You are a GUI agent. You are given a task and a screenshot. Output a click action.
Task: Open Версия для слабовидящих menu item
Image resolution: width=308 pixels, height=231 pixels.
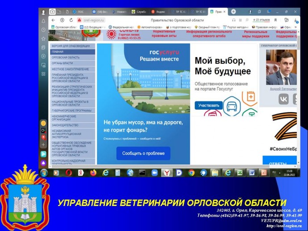(x=72, y=46)
